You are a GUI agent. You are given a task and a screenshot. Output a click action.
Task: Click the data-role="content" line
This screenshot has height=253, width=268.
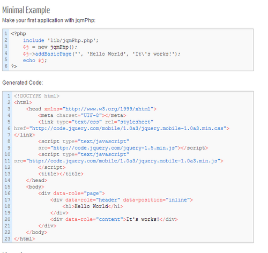[114, 219]
